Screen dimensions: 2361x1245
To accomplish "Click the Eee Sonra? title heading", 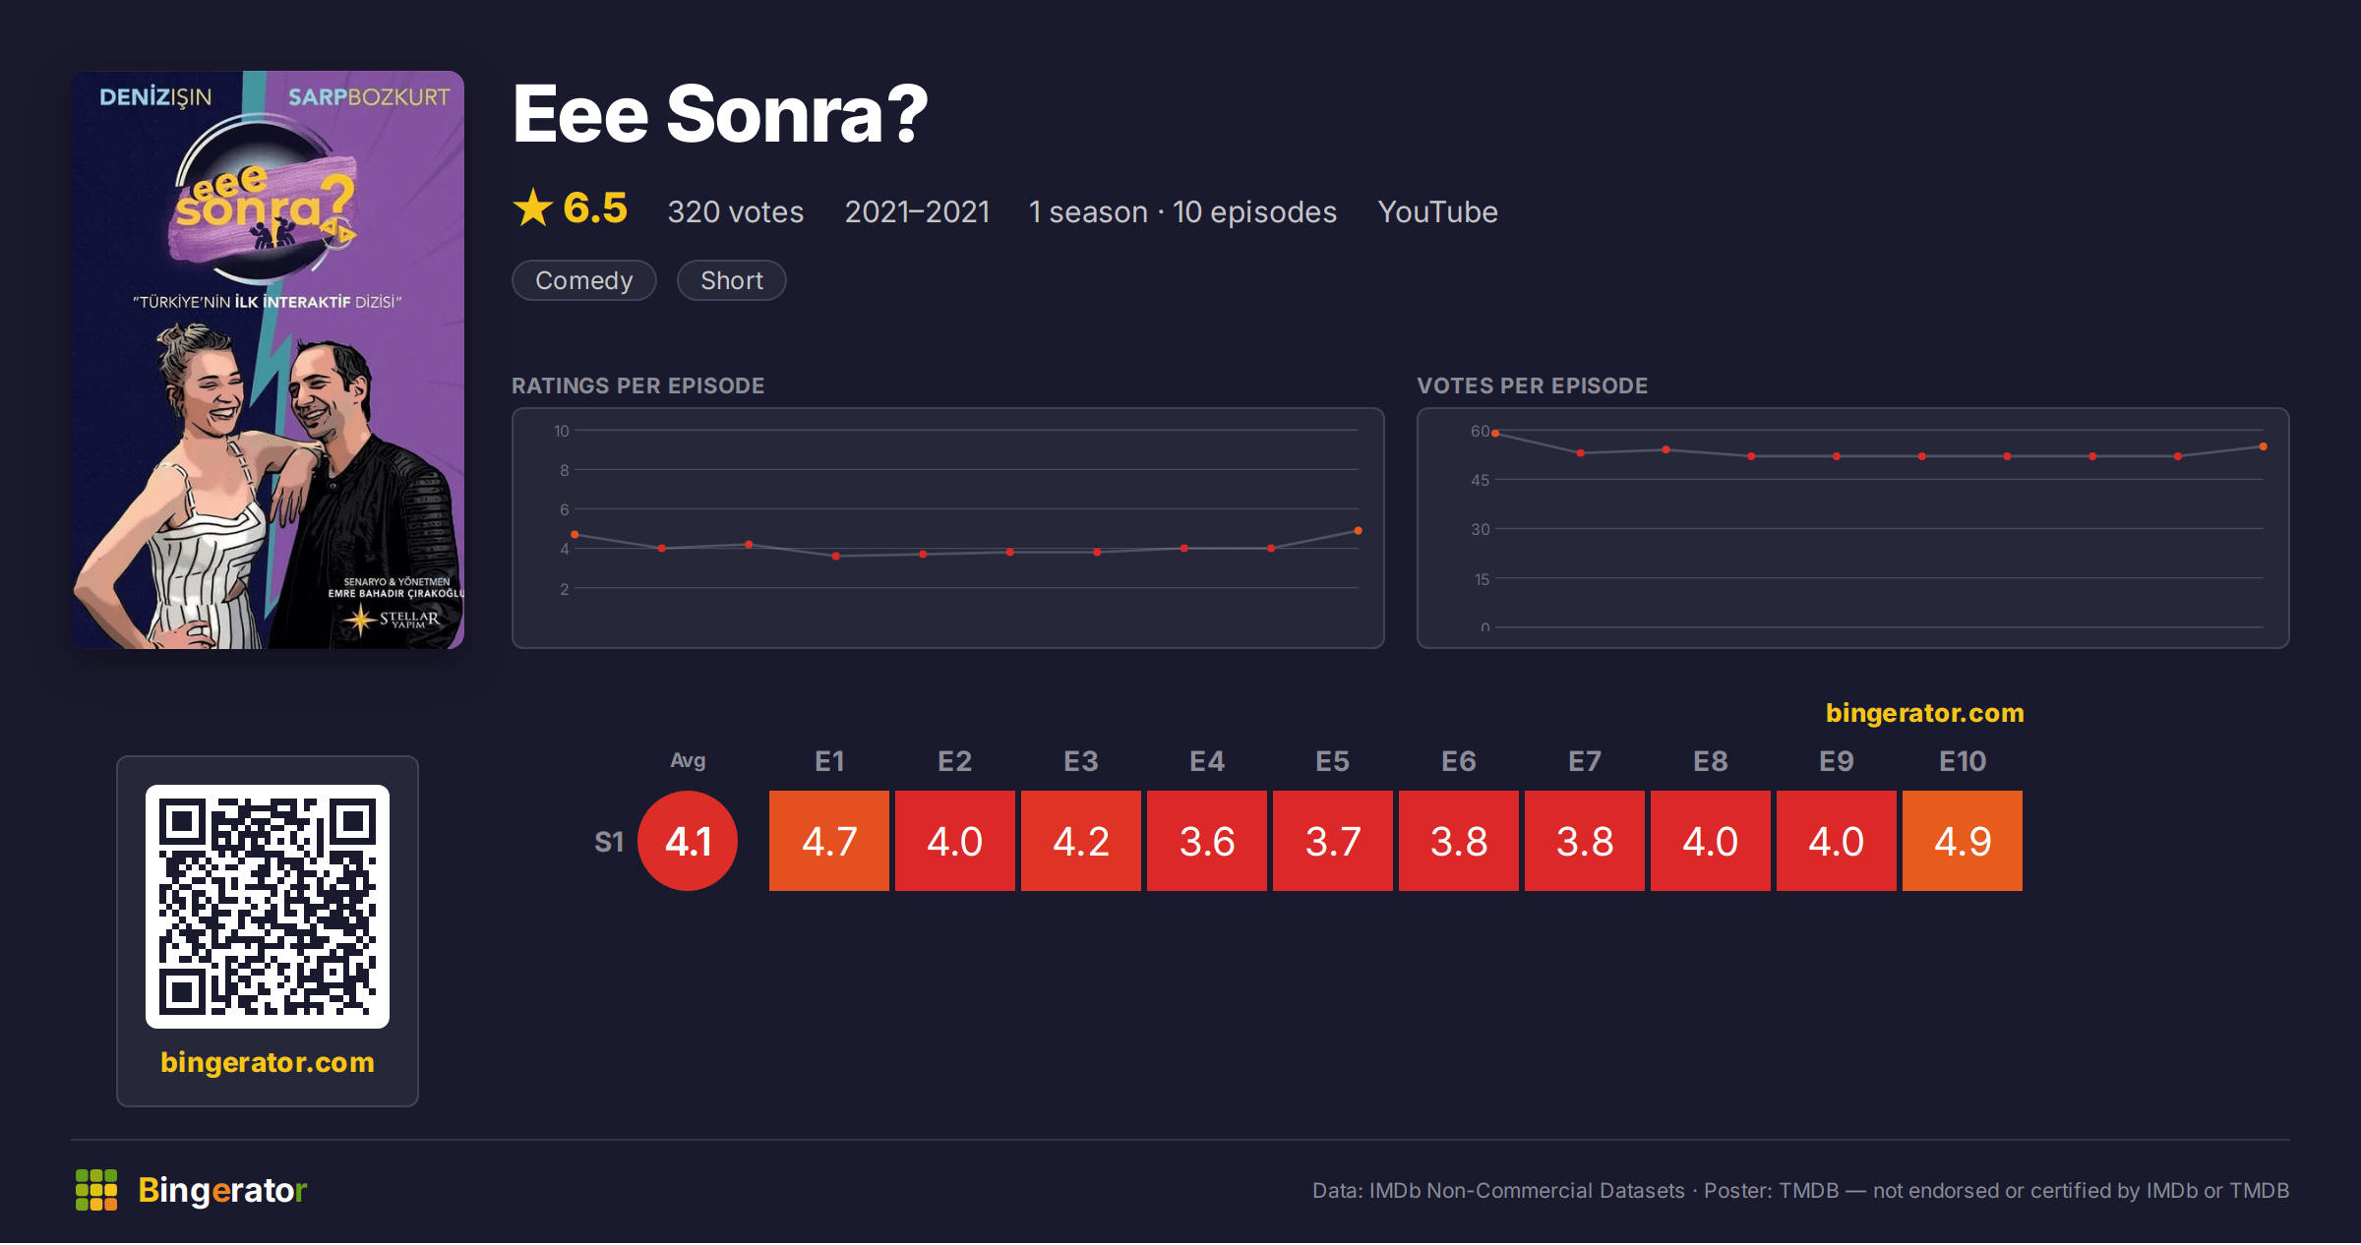I will [720, 114].
